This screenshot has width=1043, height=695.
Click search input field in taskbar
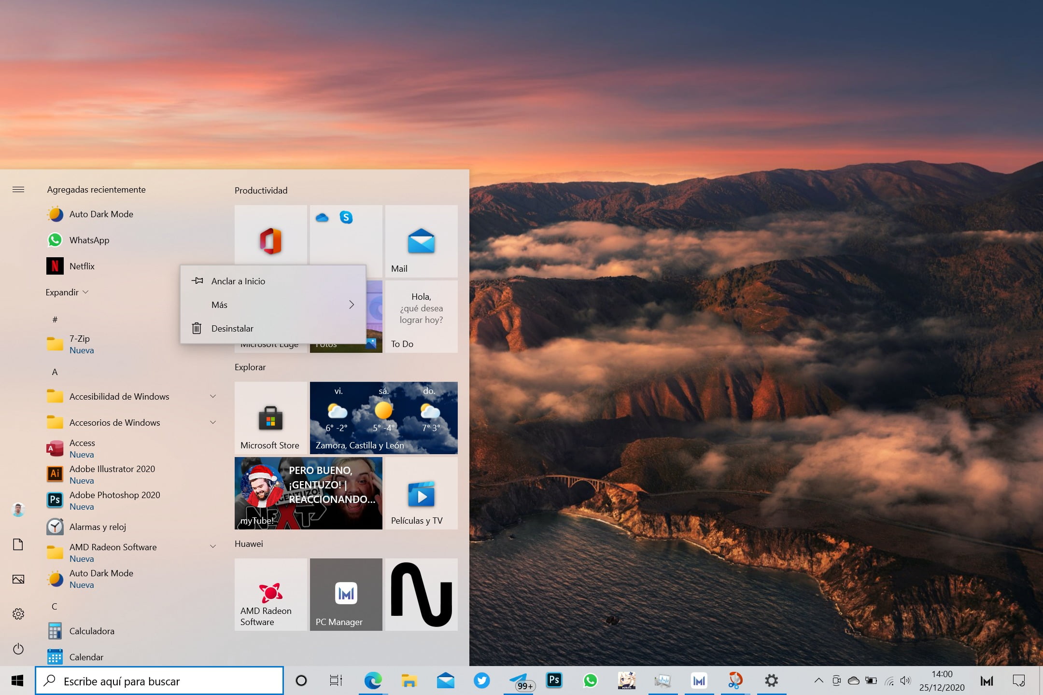tap(160, 681)
